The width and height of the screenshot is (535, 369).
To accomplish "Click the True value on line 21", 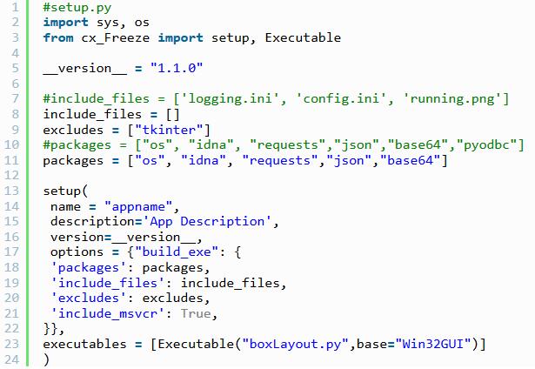I will tap(196, 313).
